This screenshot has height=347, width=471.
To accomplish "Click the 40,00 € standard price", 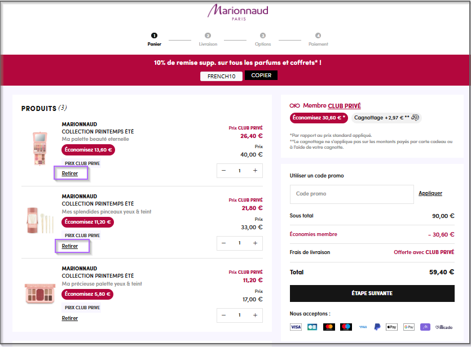I will point(252,155).
